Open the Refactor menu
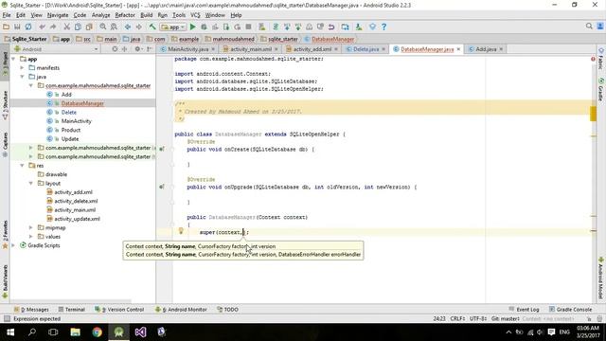 tap(125, 15)
